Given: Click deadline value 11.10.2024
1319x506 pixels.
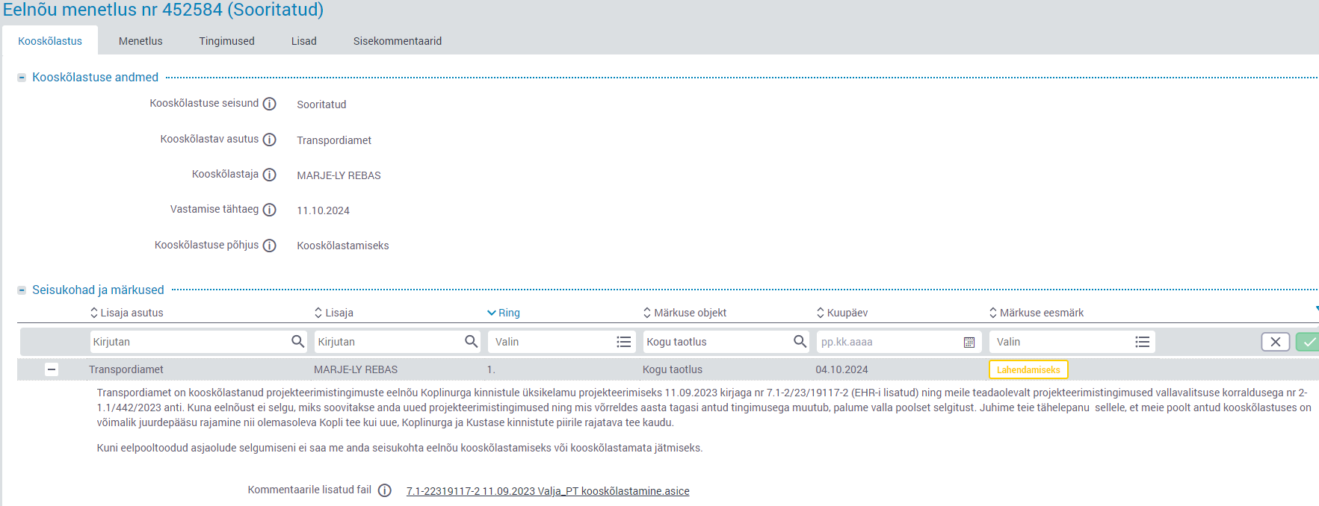Looking at the screenshot, I should pyautogui.click(x=323, y=210).
